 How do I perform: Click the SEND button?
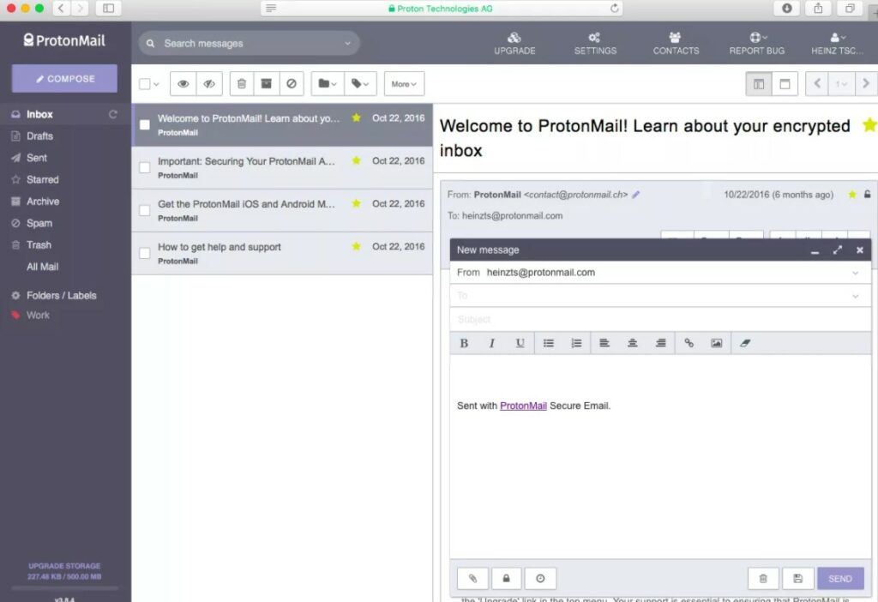click(839, 578)
